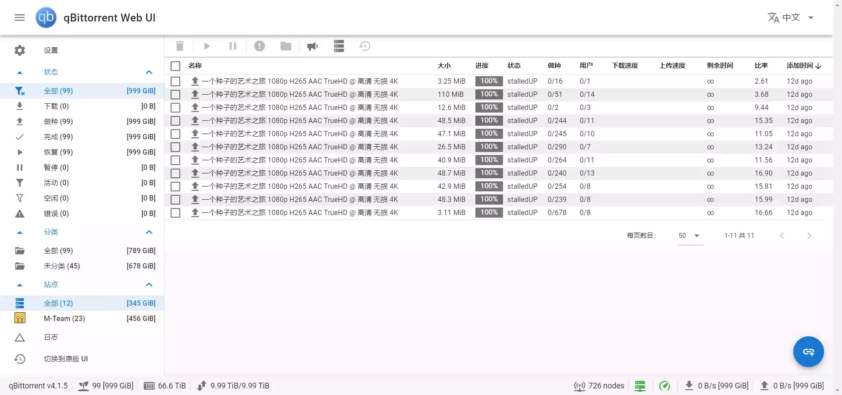Open the 中文 language dropdown

tap(791, 18)
